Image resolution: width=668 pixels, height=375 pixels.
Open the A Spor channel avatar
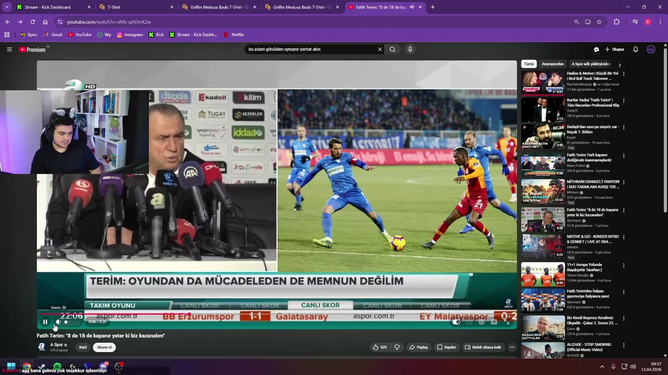(x=42, y=347)
